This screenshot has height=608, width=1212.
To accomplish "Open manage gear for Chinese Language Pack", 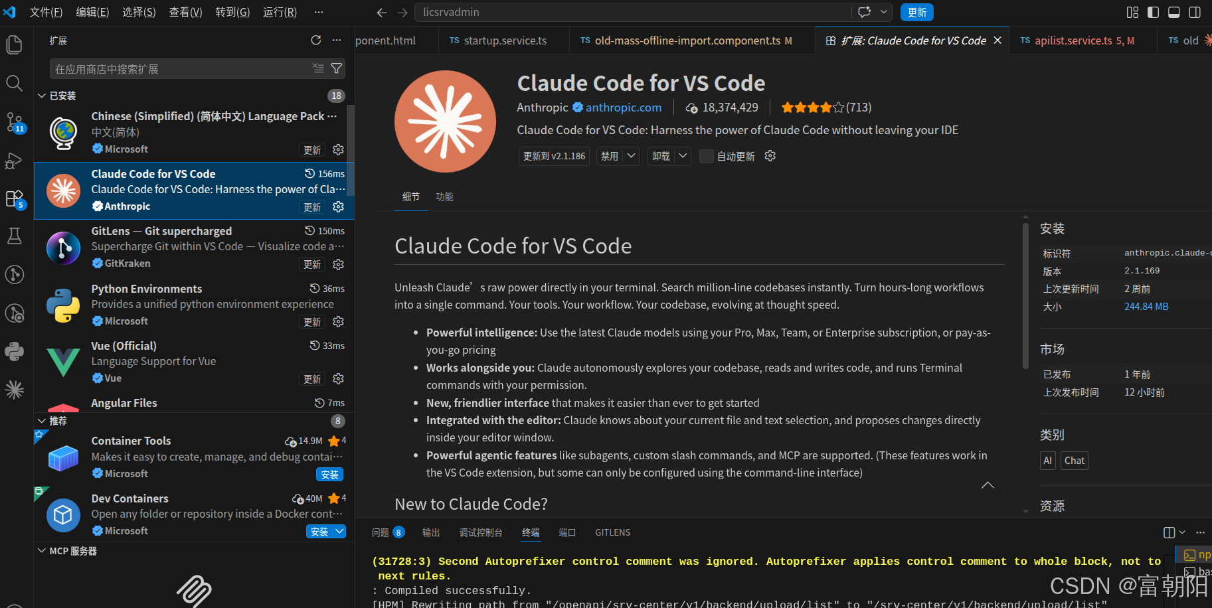I will [x=338, y=150].
